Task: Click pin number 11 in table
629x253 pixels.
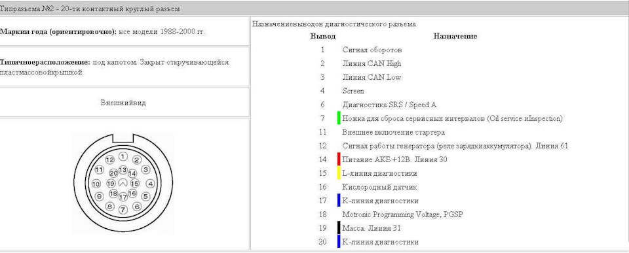Action: [323, 132]
